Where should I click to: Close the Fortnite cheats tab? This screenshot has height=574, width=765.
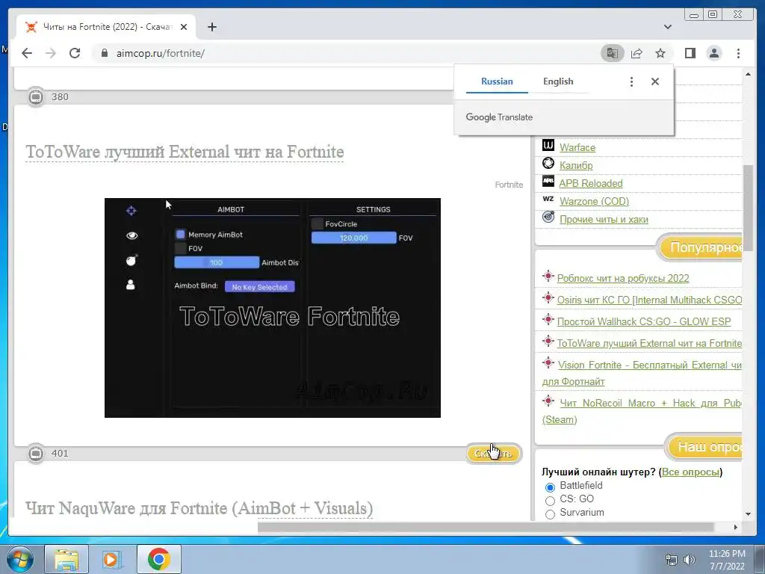pyautogui.click(x=184, y=28)
